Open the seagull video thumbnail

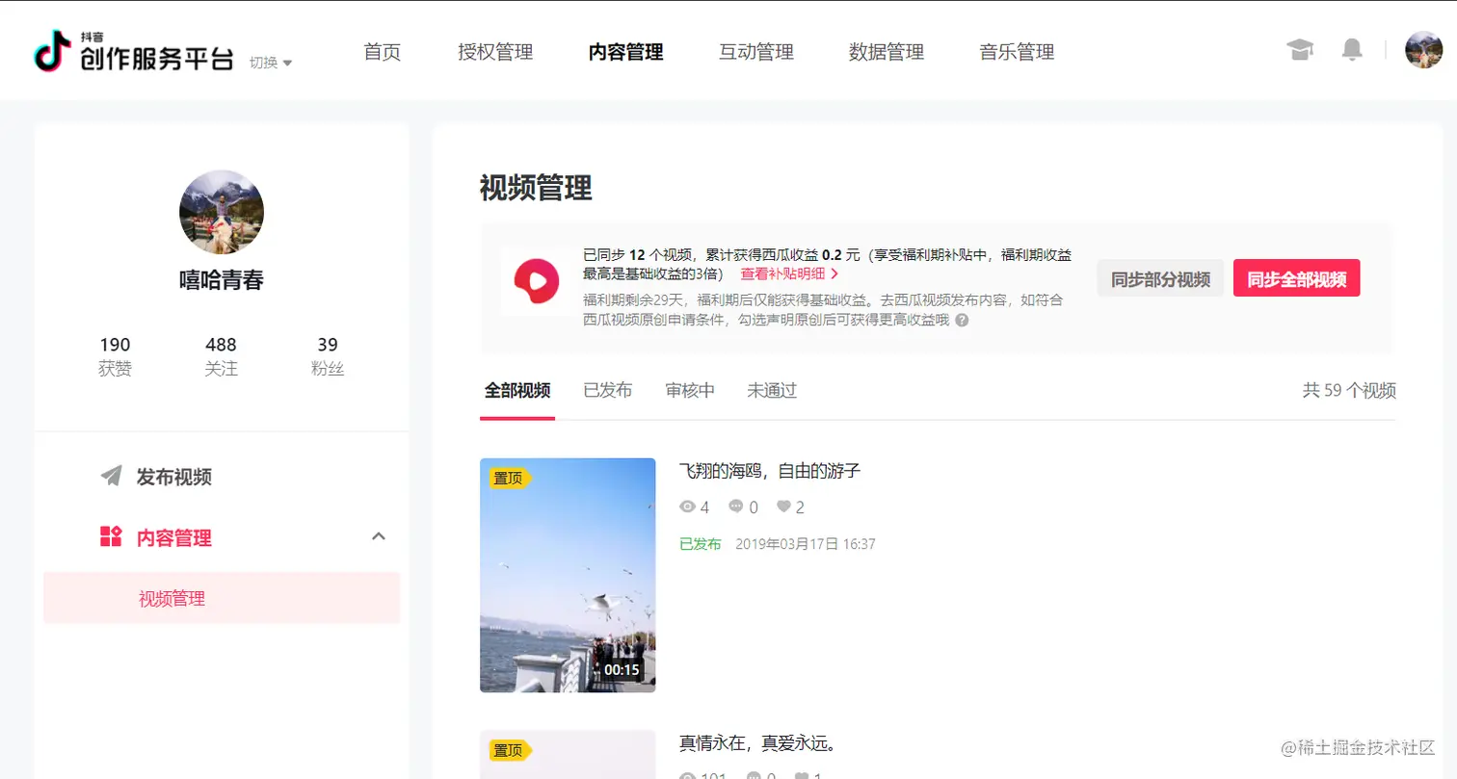[568, 575]
